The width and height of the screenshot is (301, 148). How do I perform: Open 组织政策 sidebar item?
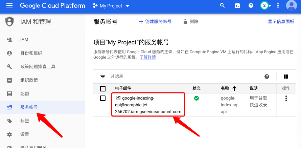(42, 80)
